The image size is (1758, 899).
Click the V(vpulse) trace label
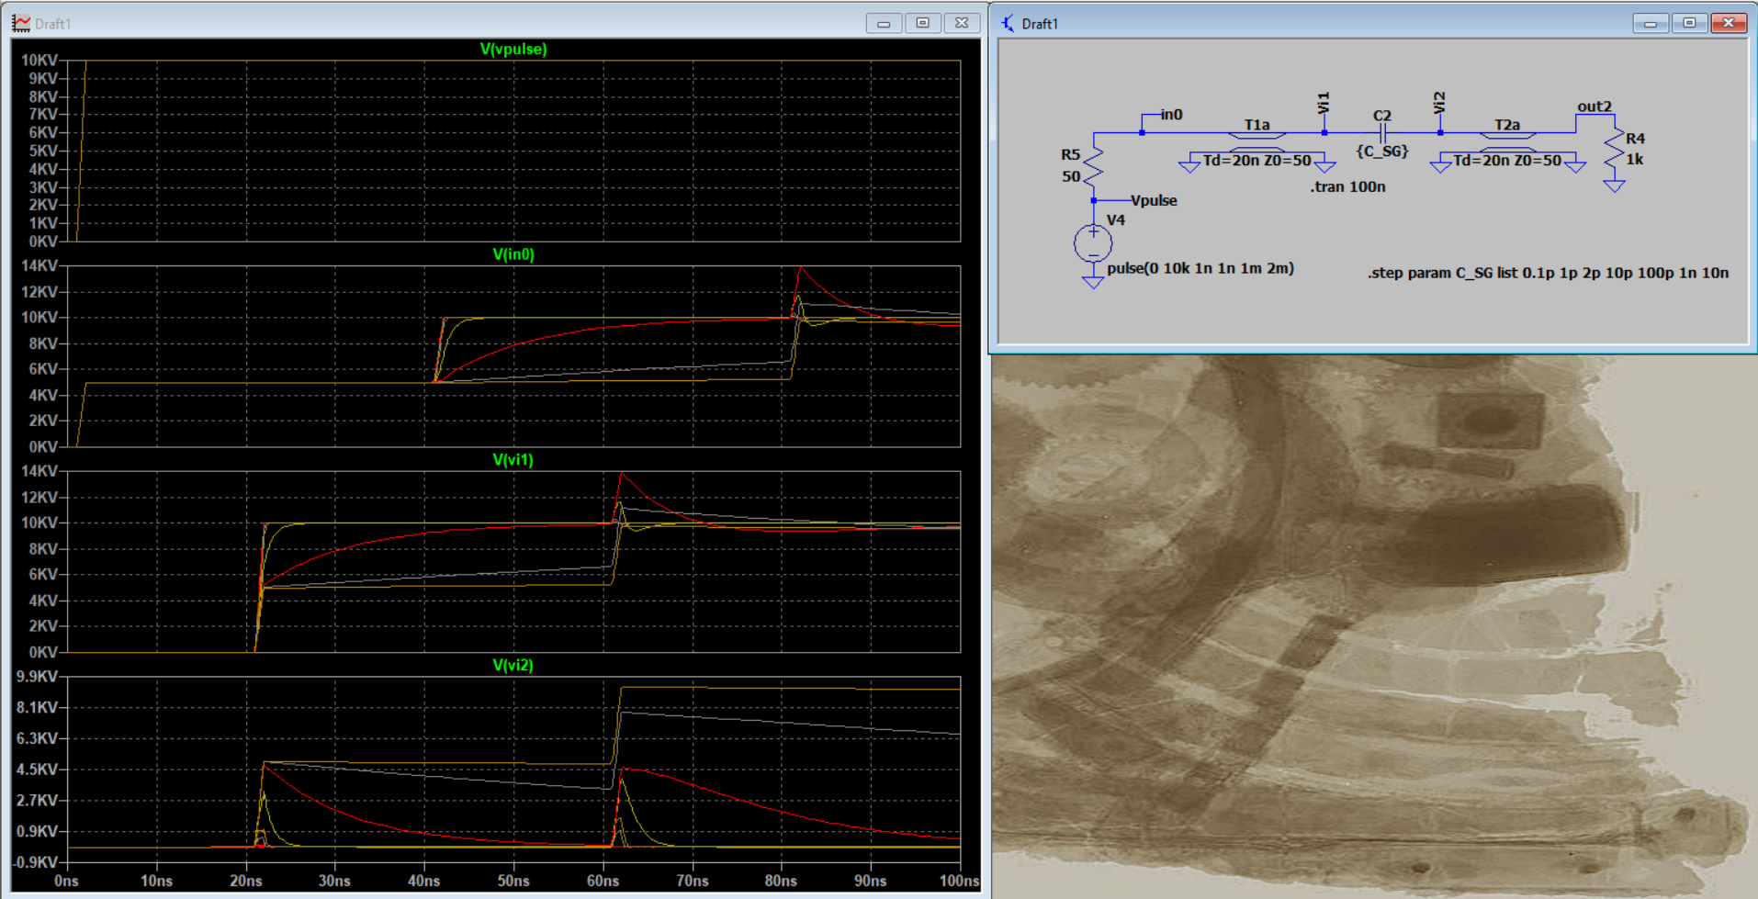(x=513, y=49)
